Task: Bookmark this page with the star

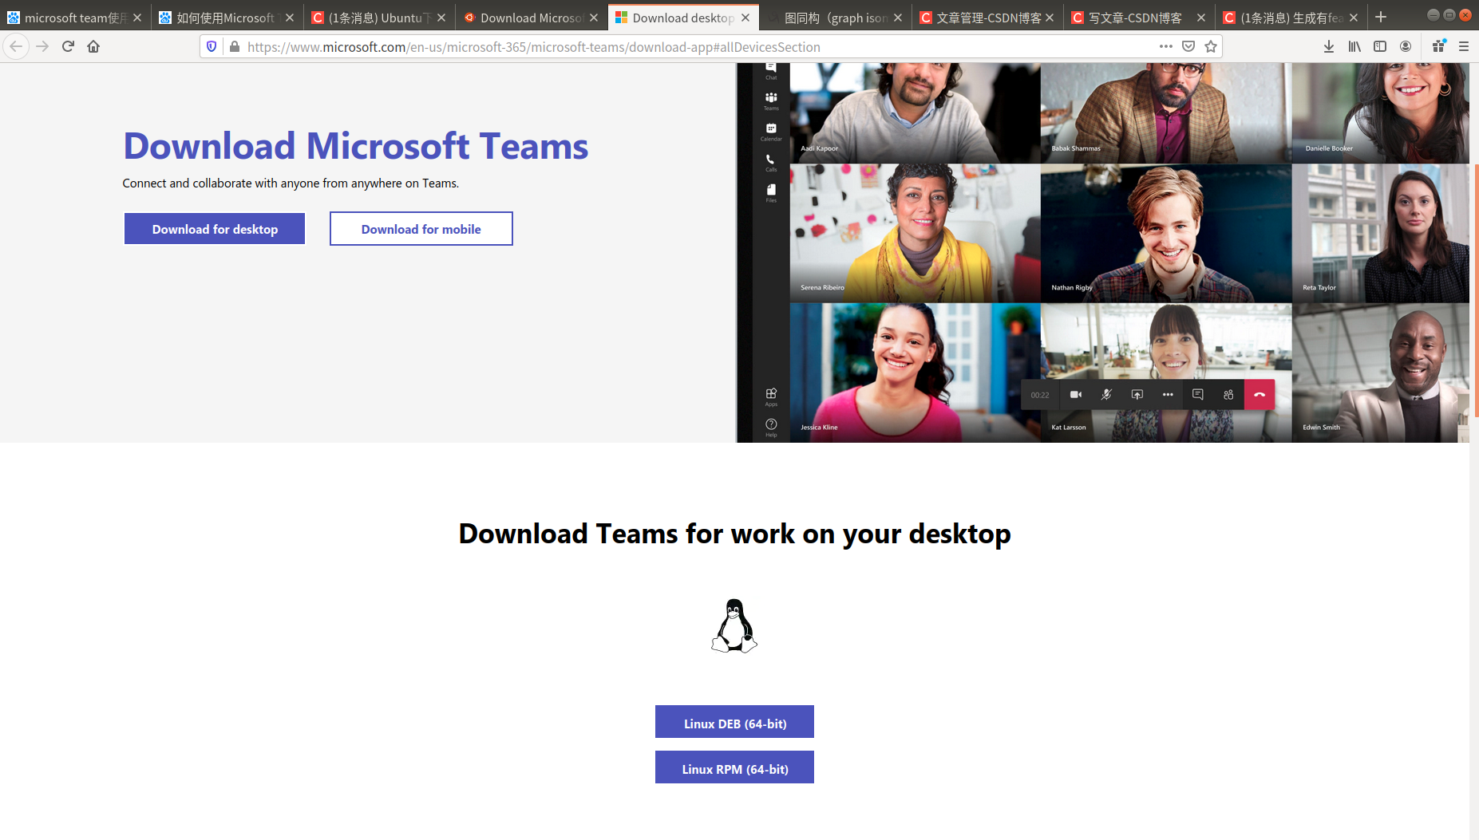Action: pos(1211,47)
